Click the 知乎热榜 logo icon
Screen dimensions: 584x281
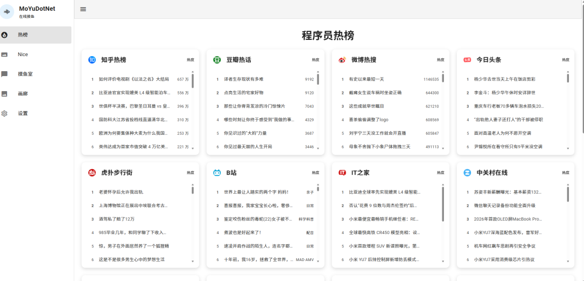(x=92, y=60)
